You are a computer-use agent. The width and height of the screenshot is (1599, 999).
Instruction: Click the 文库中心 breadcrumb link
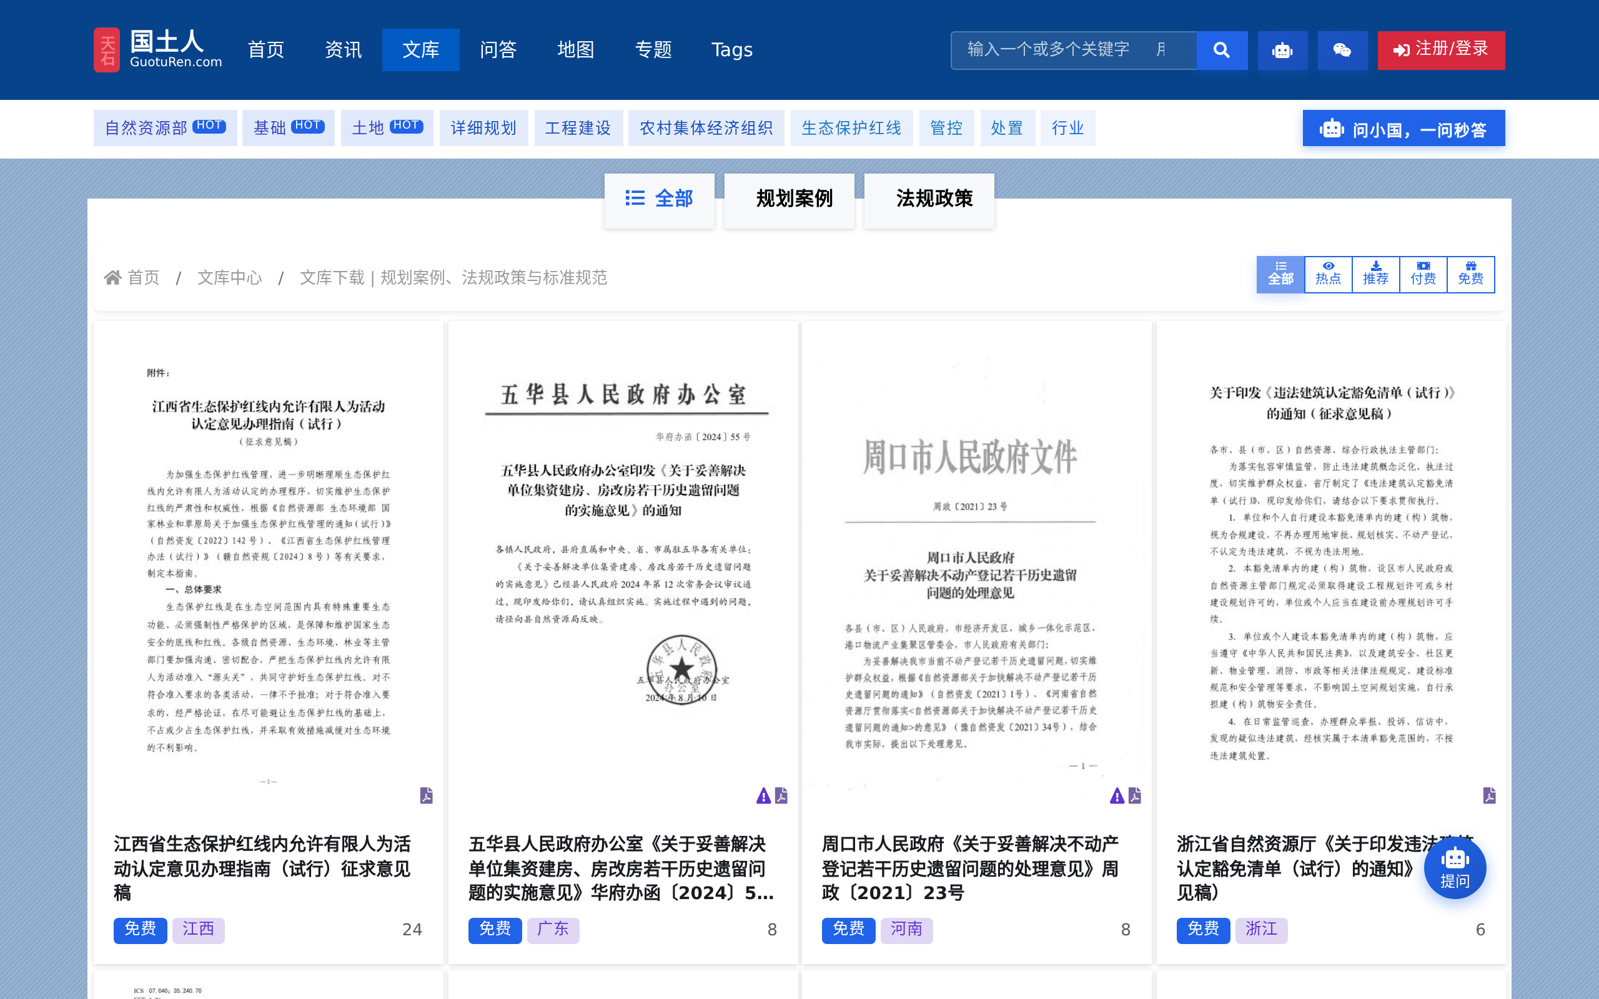coord(229,277)
